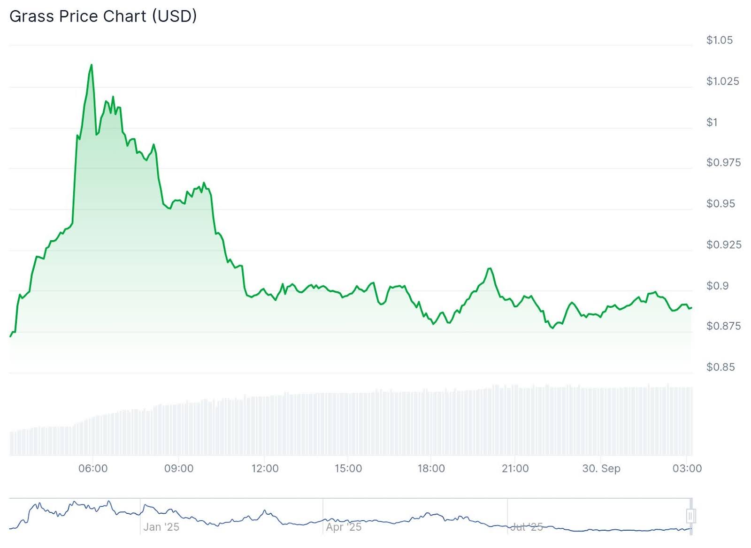The width and height of the screenshot is (751, 548).
Task: Click the 09:00 time axis label
Action: pos(179,468)
